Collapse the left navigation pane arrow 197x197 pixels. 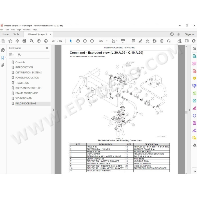click(x=53, y=110)
